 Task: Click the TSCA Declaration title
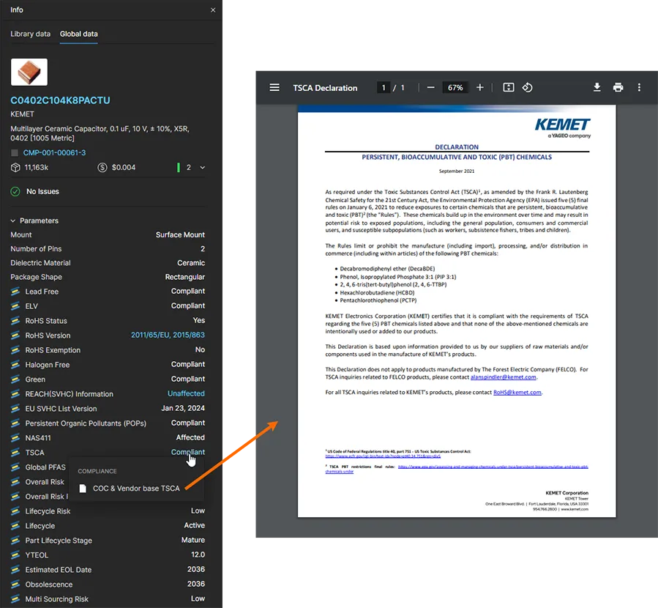tap(325, 88)
